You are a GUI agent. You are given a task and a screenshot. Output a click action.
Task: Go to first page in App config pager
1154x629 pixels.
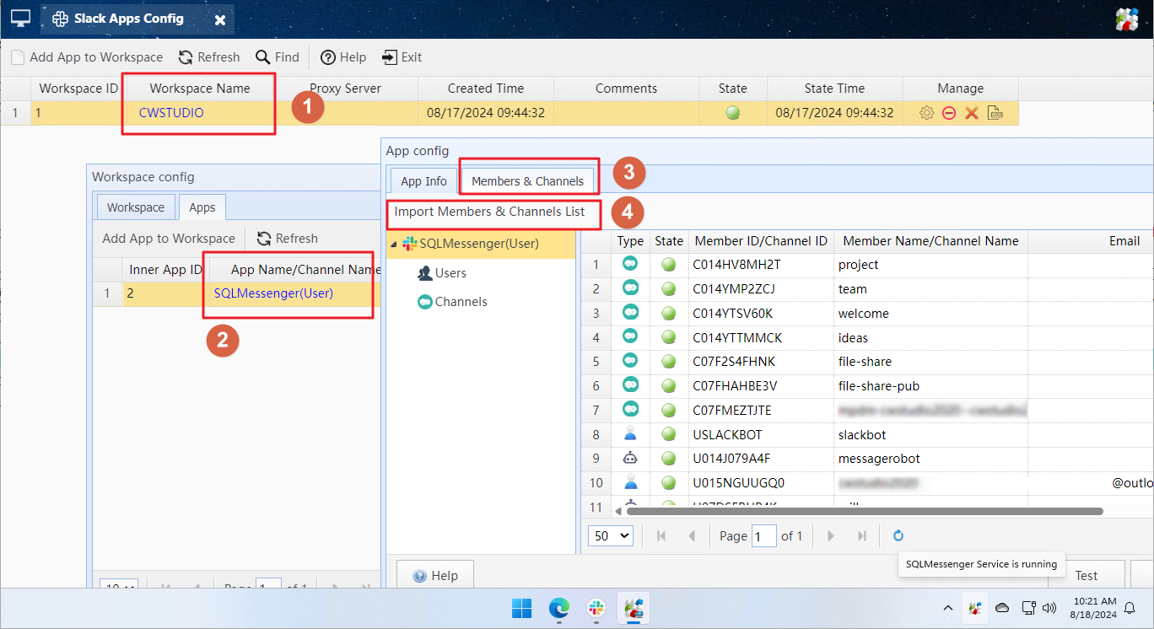coord(661,535)
